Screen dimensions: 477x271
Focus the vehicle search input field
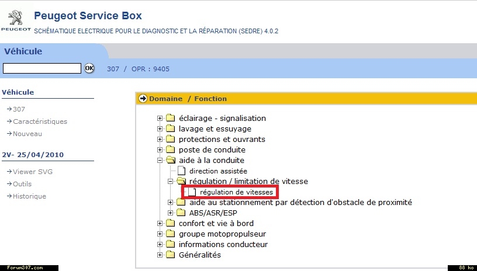[42, 68]
